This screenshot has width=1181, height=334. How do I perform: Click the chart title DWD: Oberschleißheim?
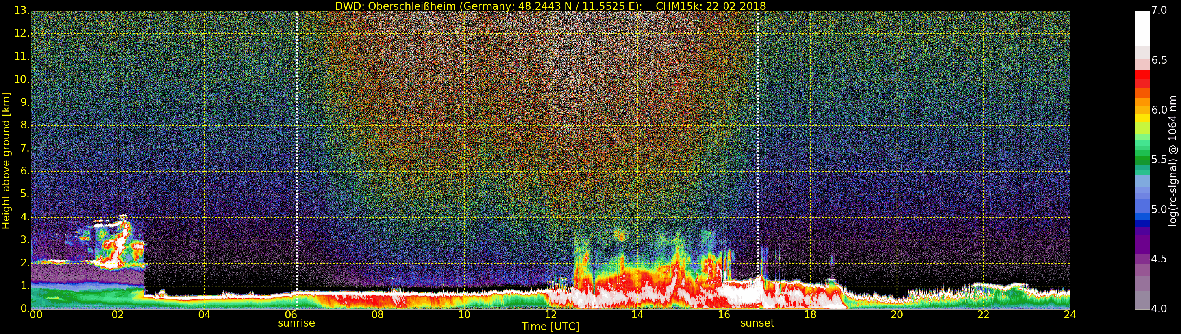[x=395, y=6]
